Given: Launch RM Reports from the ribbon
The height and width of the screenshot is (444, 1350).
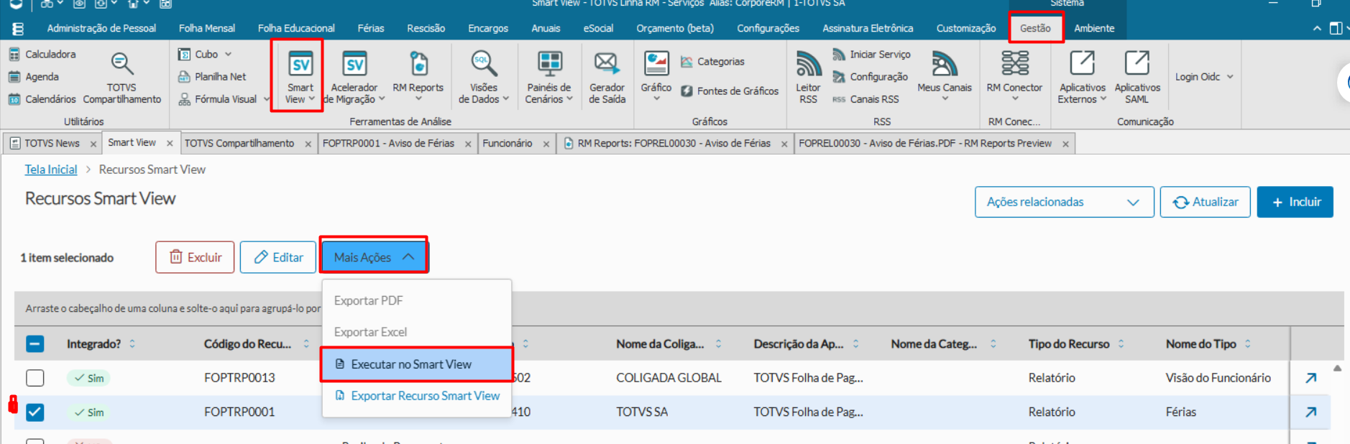Looking at the screenshot, I should tap(418, 65).
